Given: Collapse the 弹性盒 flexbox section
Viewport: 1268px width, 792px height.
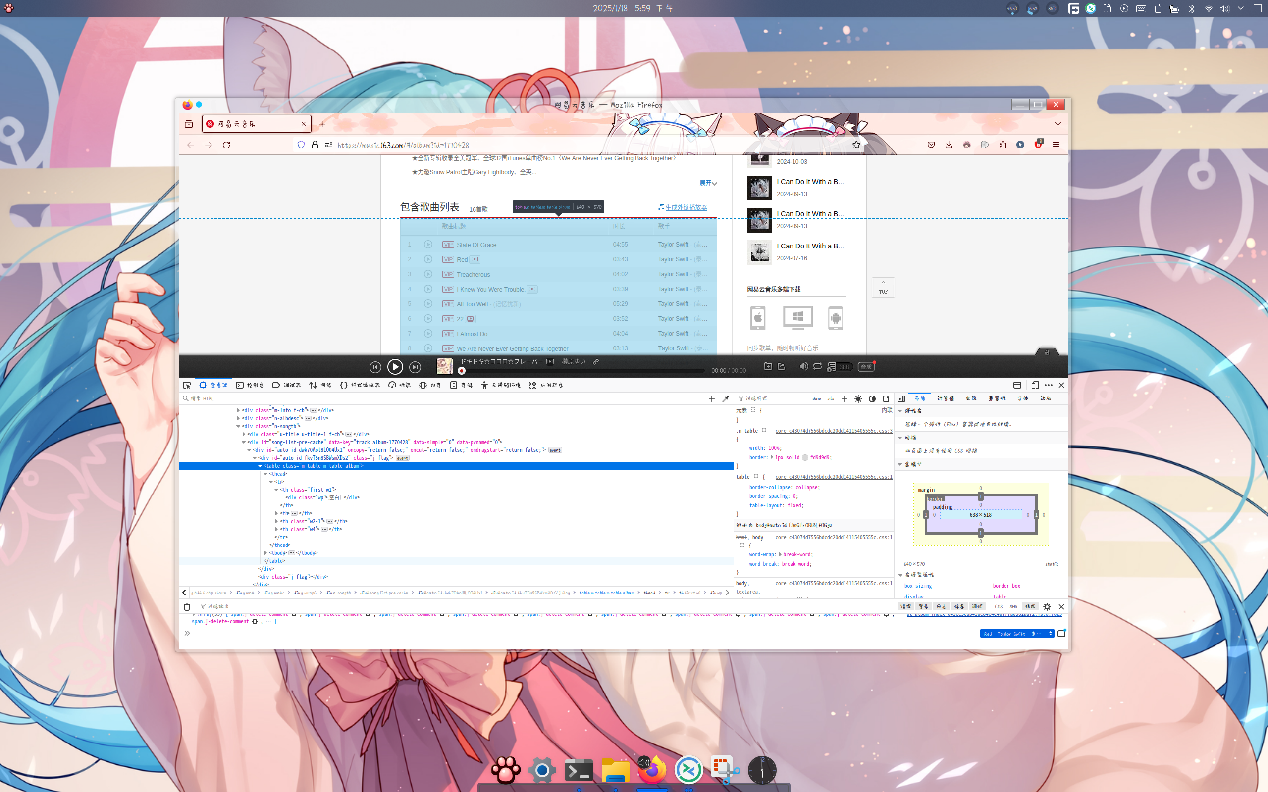Looking at the screenshot, I should [900, 411].
